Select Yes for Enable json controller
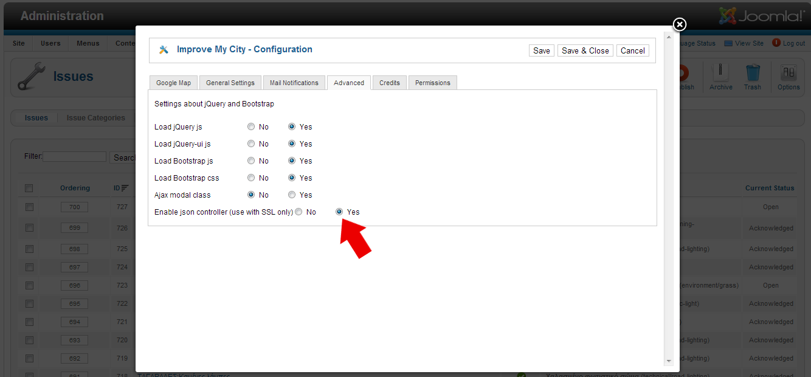The width and height of the screenshot is (811, 377). pos(339,212)
